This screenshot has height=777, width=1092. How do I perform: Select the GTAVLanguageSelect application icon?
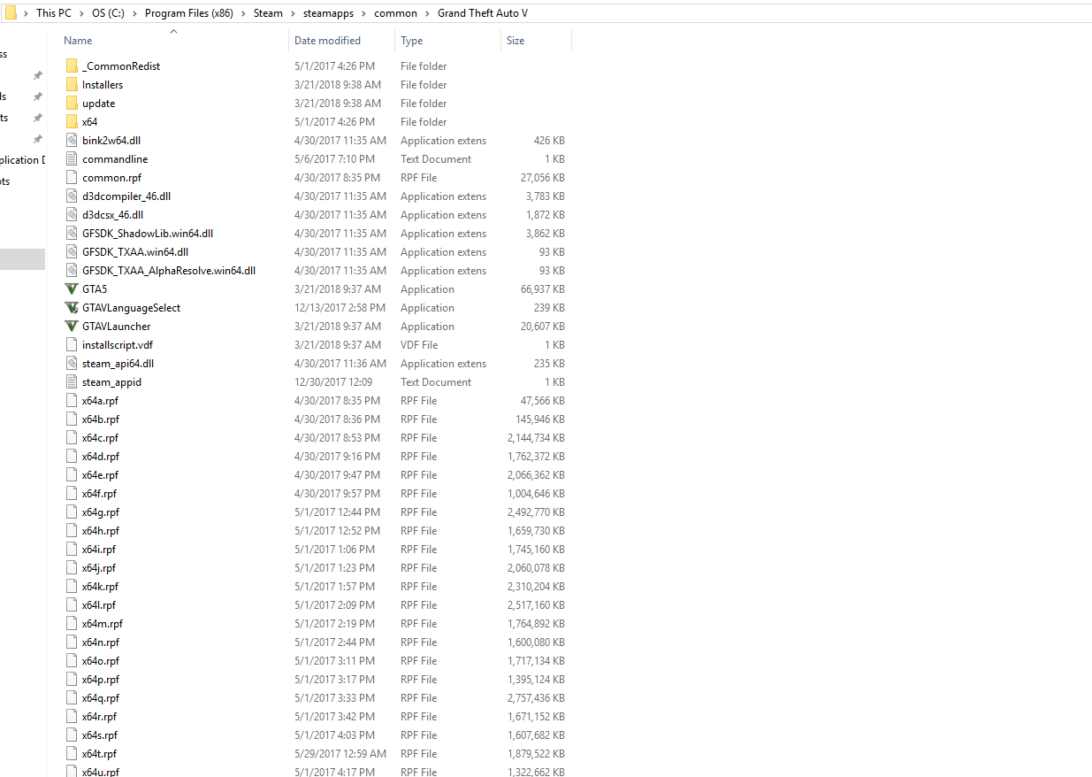(72, 308)
